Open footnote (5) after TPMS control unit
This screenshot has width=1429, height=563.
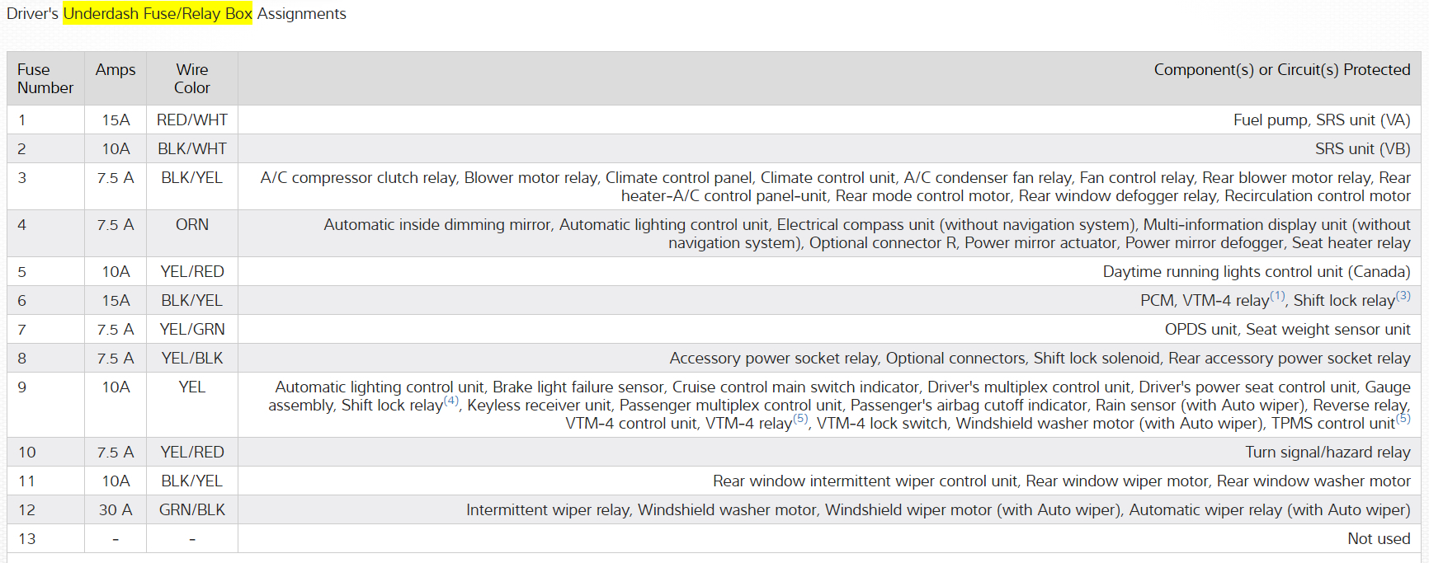(x=1403, y=419)
